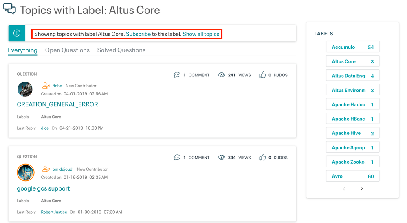Select the Everything tab
Screen dimensions: 407x223
(x=22, y=50)
